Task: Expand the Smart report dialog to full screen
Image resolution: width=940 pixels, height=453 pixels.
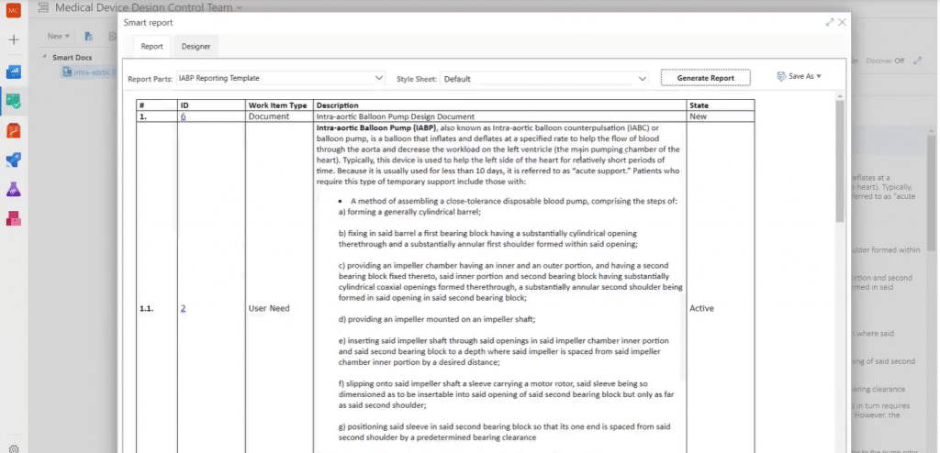Action: click(830, 22)
